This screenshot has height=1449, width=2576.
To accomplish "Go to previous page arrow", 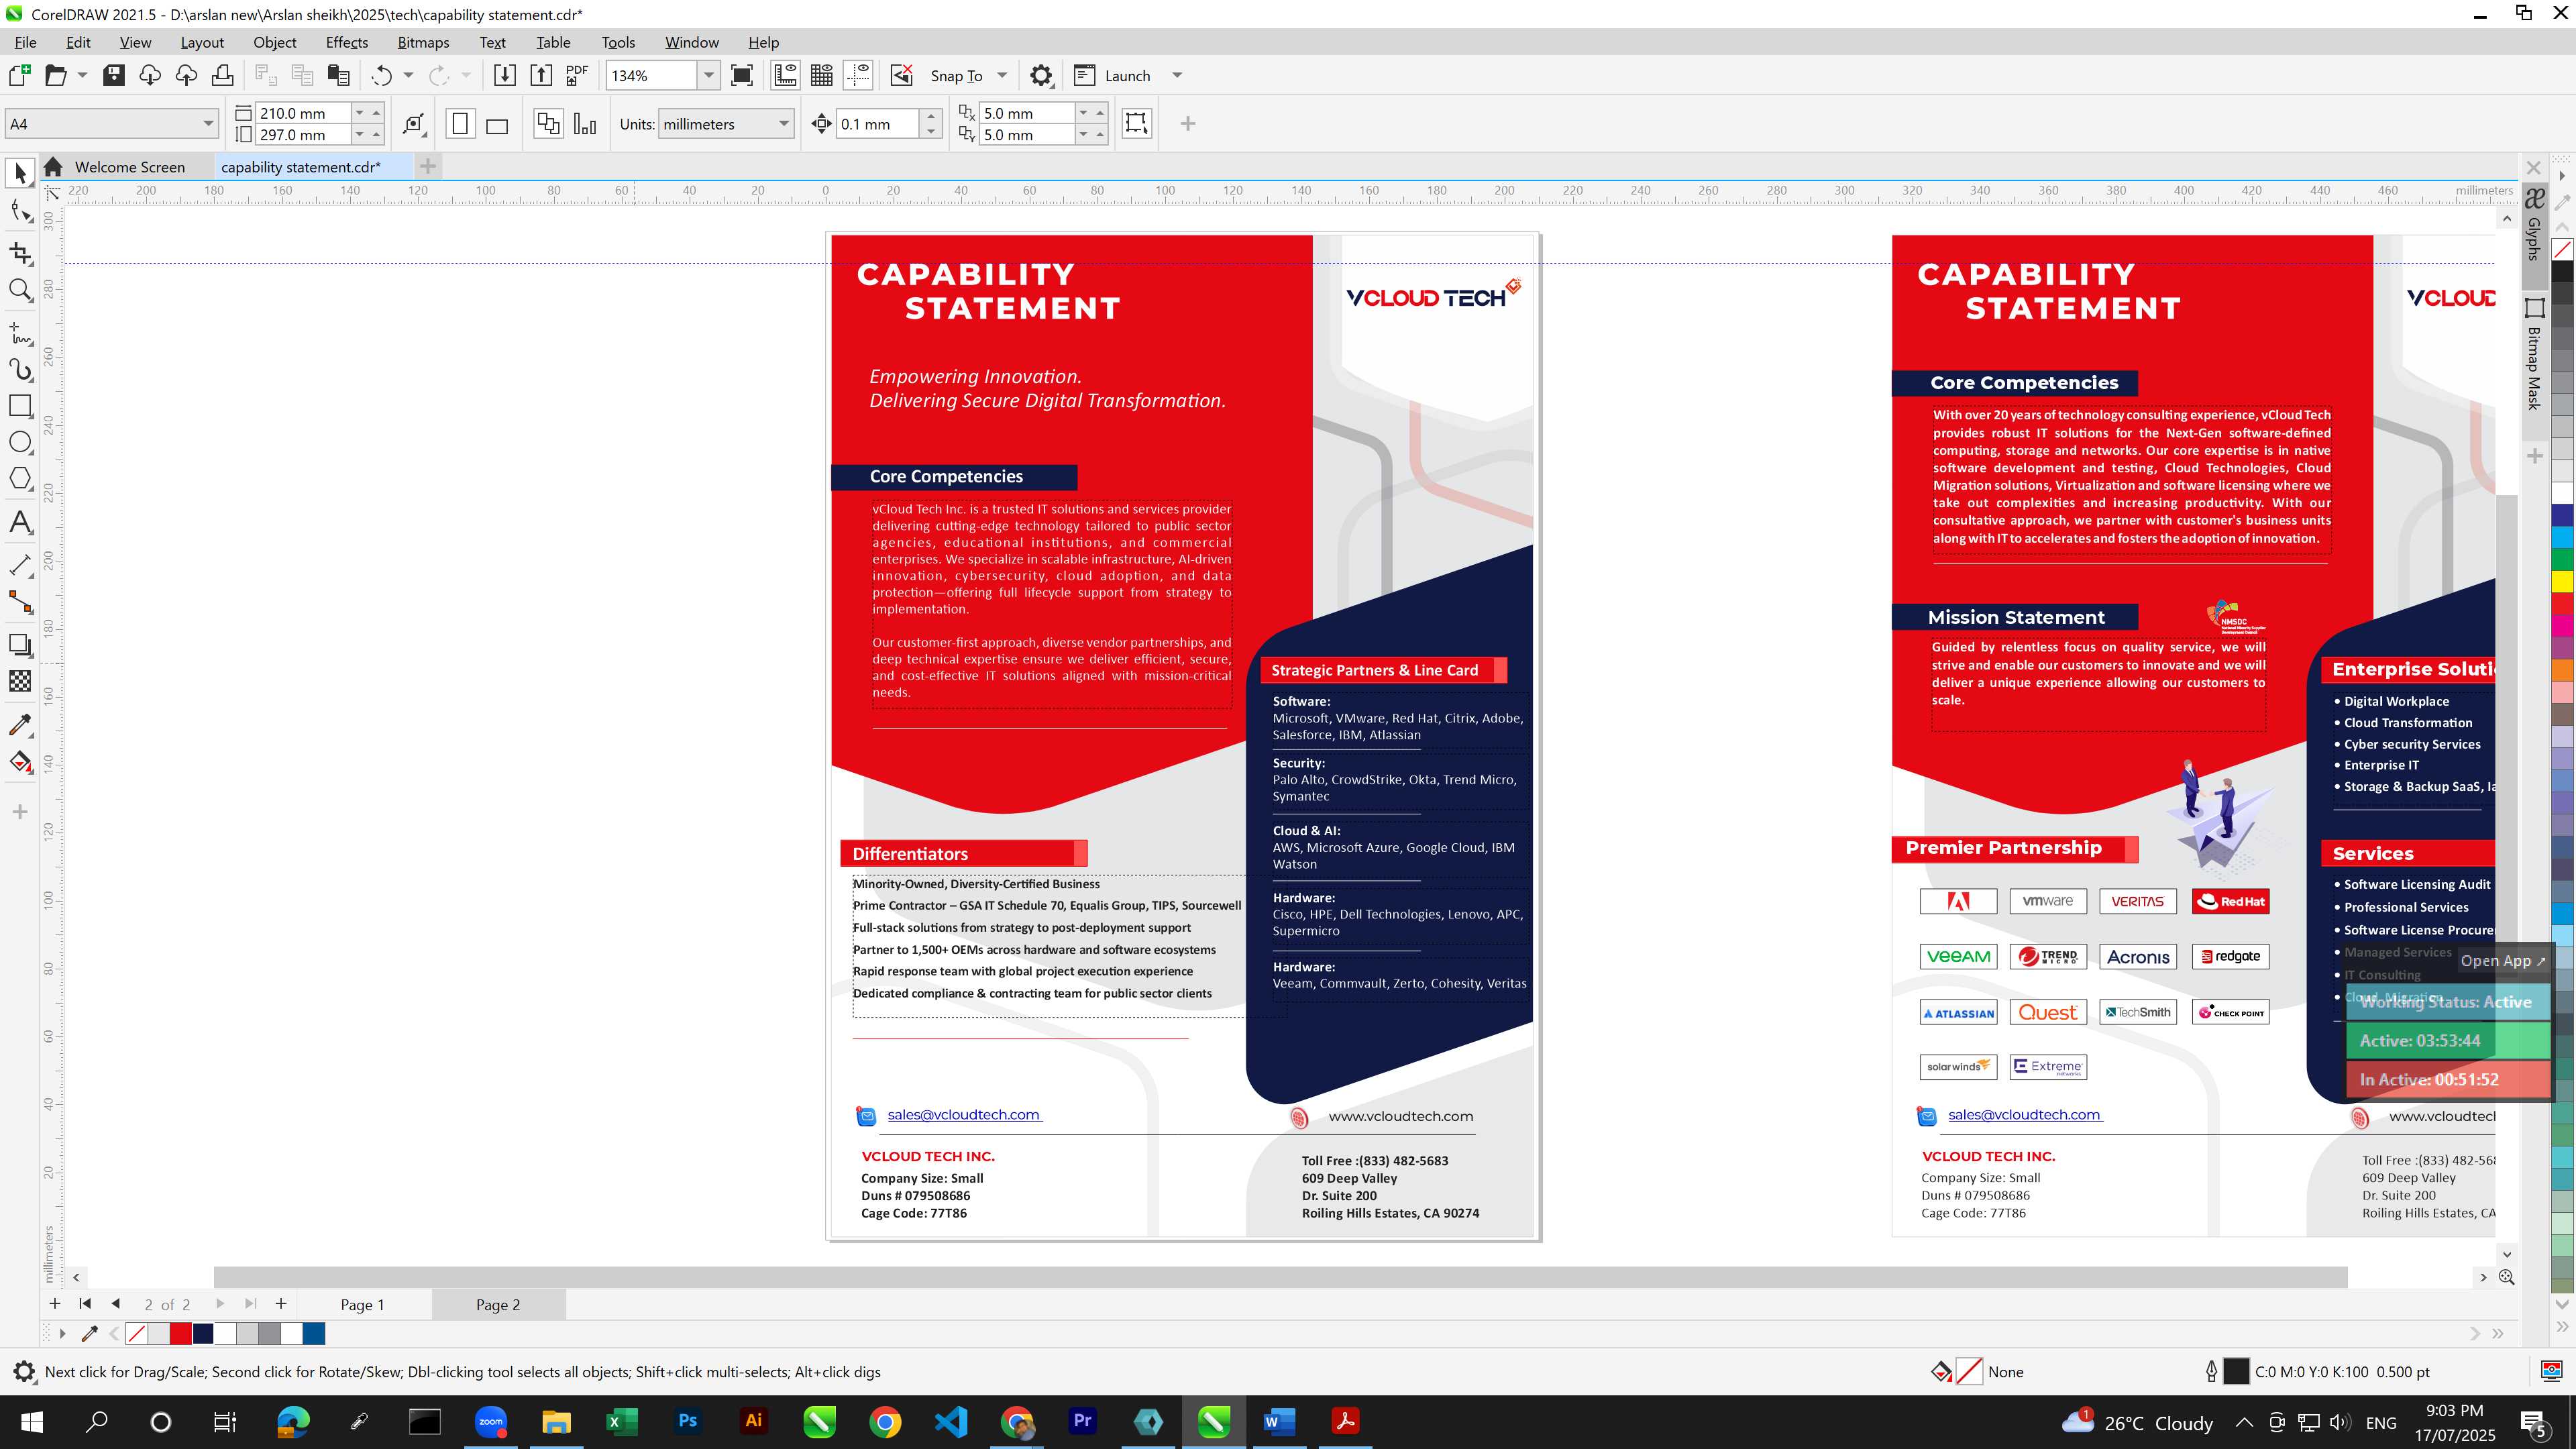I will pyautogui.click(x=116, y=1304).
